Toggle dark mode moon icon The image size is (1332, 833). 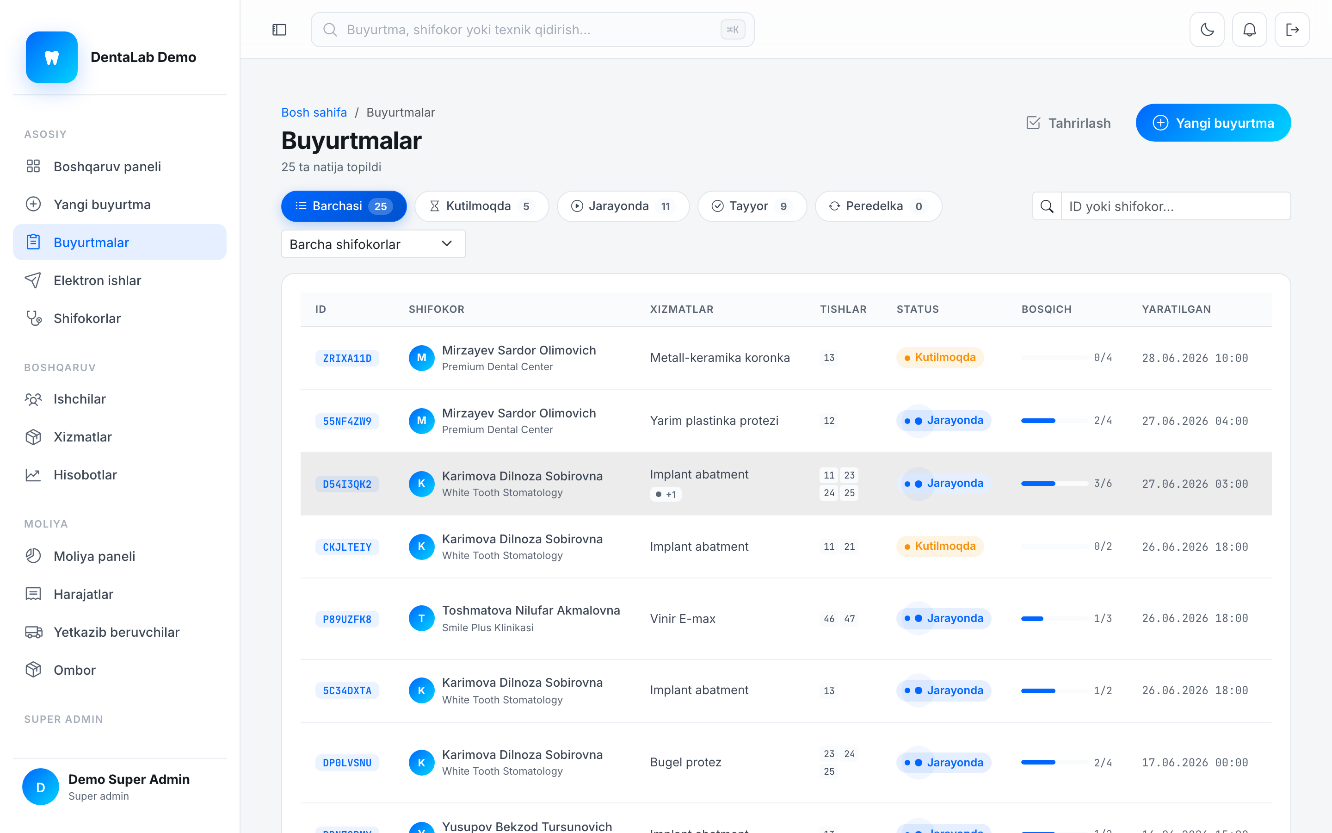pyautogui.click(x=1207, y=30)
